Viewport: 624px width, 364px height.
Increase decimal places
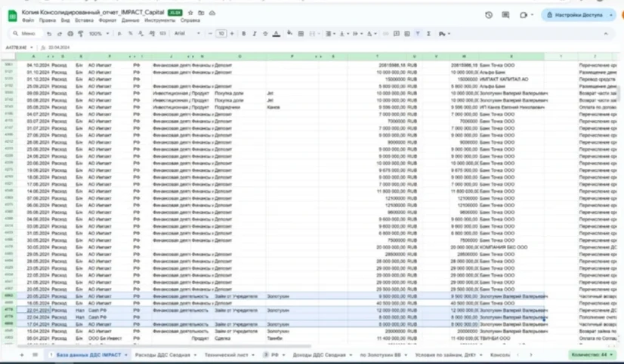point(152,34)
